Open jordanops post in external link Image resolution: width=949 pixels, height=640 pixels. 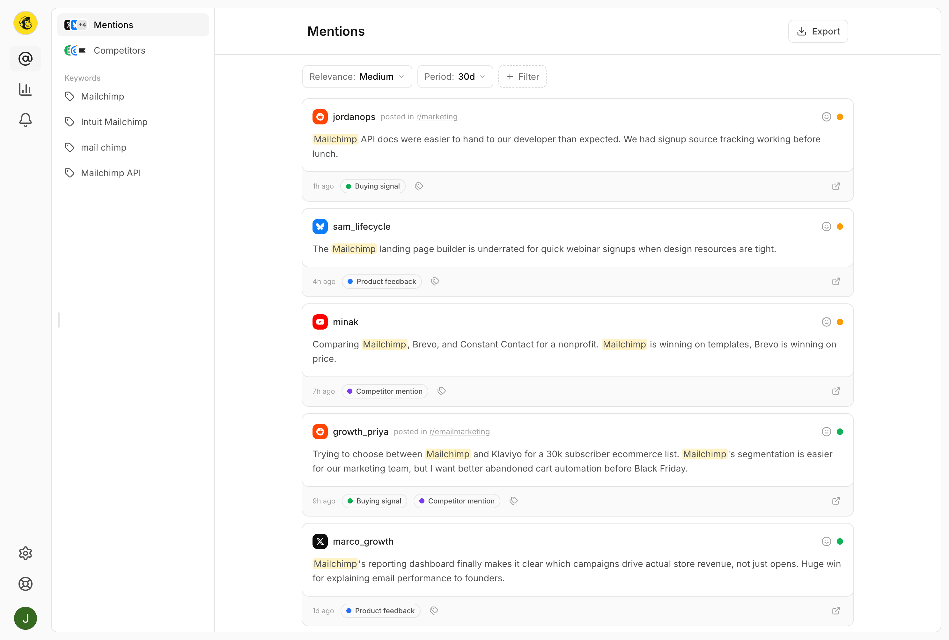pos(836,187)
